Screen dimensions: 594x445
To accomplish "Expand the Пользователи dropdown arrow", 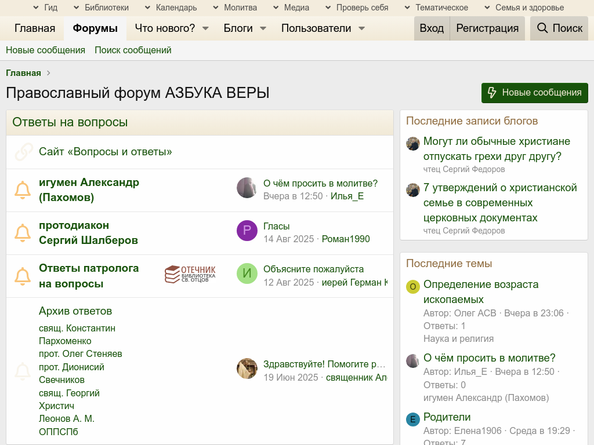I will (361, 28).
